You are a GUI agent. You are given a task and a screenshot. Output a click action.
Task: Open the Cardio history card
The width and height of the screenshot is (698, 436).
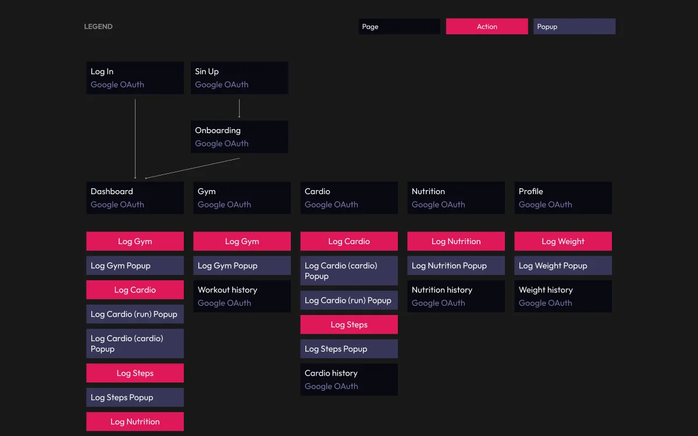(349, 380)
